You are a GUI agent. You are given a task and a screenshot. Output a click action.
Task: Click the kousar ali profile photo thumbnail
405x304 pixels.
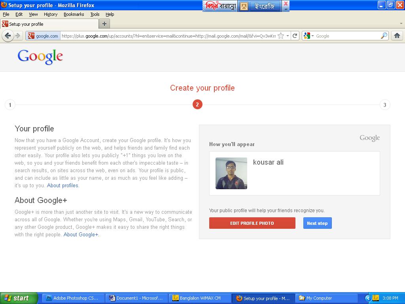pos(231,173)
